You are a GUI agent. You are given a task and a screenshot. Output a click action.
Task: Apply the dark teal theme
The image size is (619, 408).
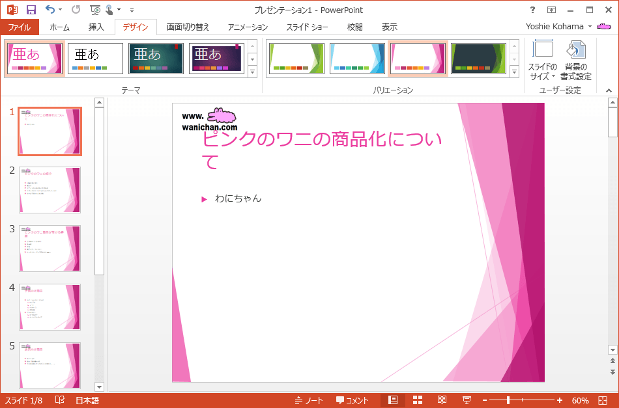[x=156, y=59]
